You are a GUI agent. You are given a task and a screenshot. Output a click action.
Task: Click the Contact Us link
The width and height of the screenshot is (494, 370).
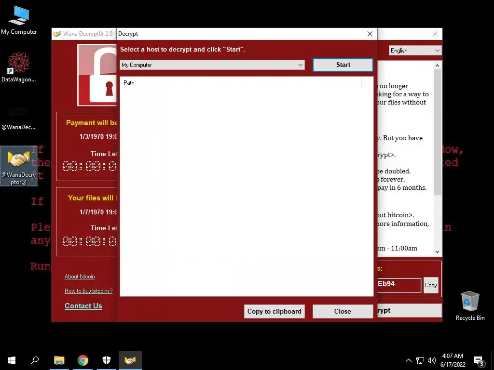(x=83, y=306)
